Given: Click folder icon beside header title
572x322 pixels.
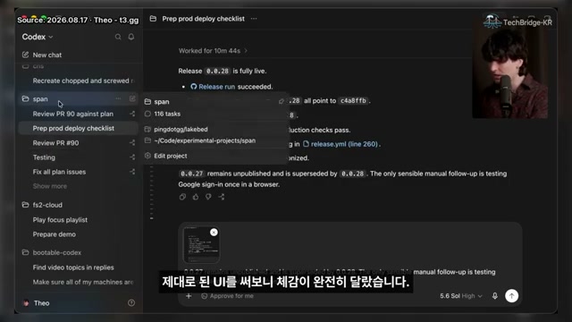Looking at the screenshot, I should pos(153,19).
